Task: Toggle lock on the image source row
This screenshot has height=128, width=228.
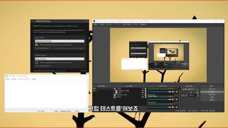Action: (145, 97)
